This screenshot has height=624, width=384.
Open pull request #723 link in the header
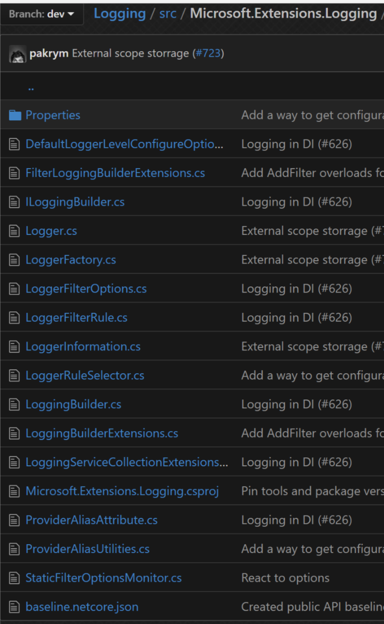click(208, 53)
